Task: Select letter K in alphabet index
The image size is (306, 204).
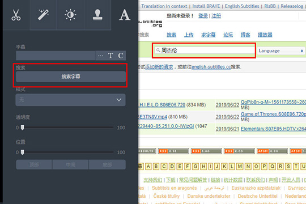Action: [224, 167]
